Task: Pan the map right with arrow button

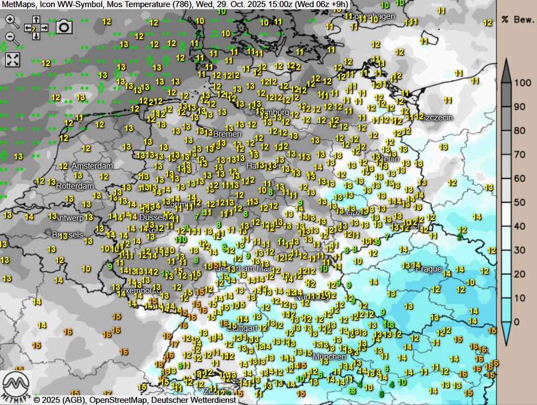Action: [44, 28]
